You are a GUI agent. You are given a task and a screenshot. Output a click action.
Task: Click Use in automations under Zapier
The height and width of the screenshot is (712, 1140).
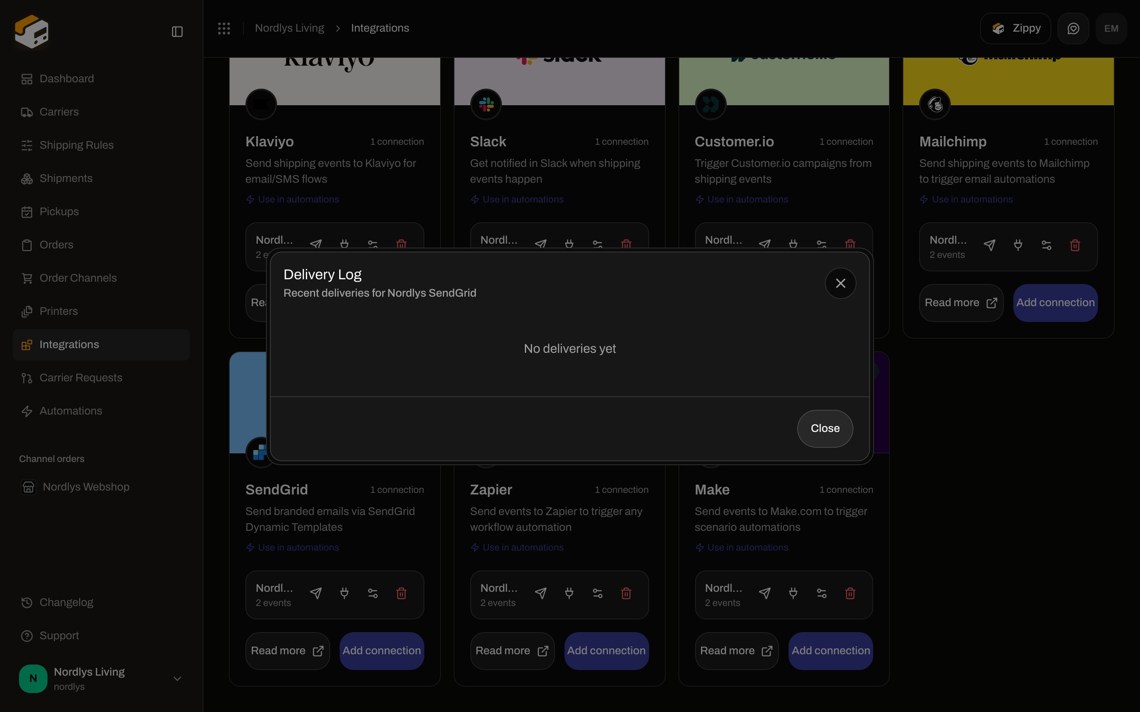click(517, 548)
